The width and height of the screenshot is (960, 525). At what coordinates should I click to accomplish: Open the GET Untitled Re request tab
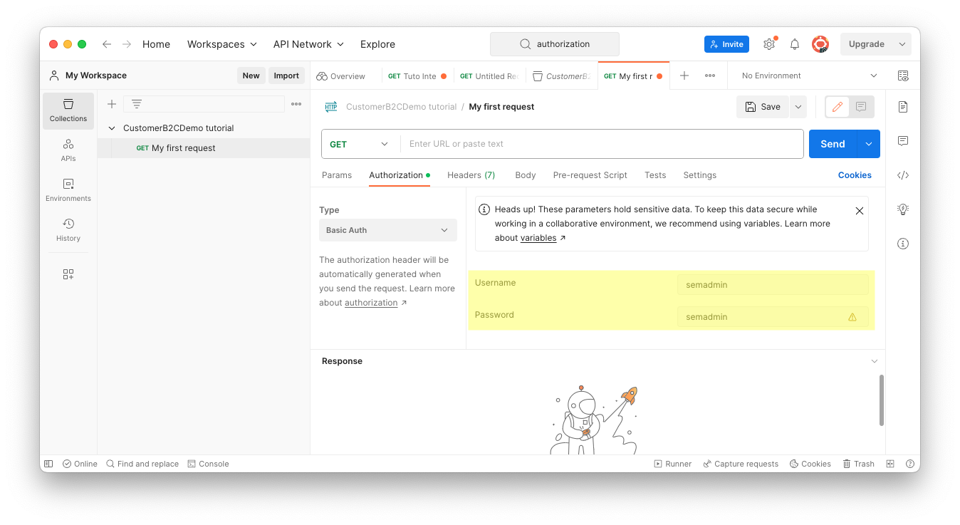click(489, 76)
